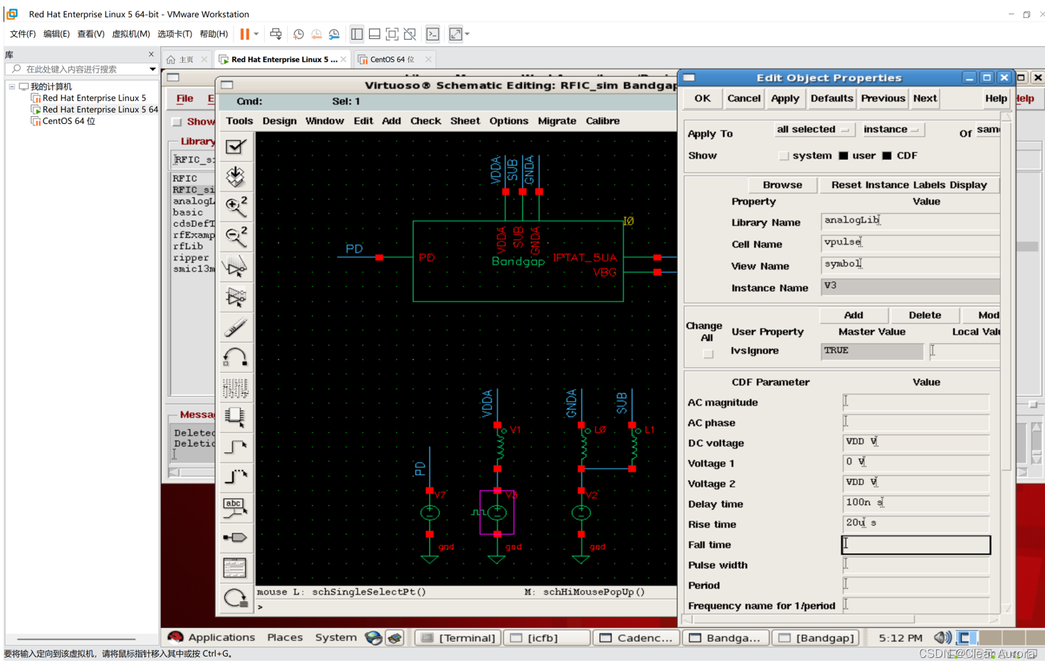Collapse the 我的计算机 tree node
The image size is (1045, 665).
[12, 87]
